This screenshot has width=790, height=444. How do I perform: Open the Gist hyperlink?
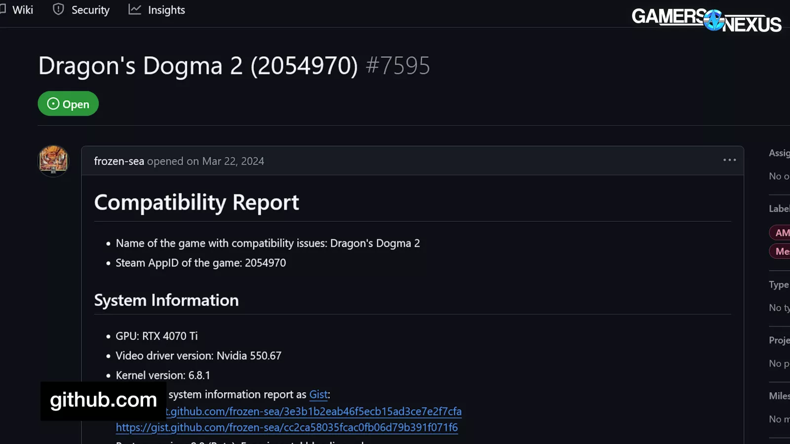318,395
